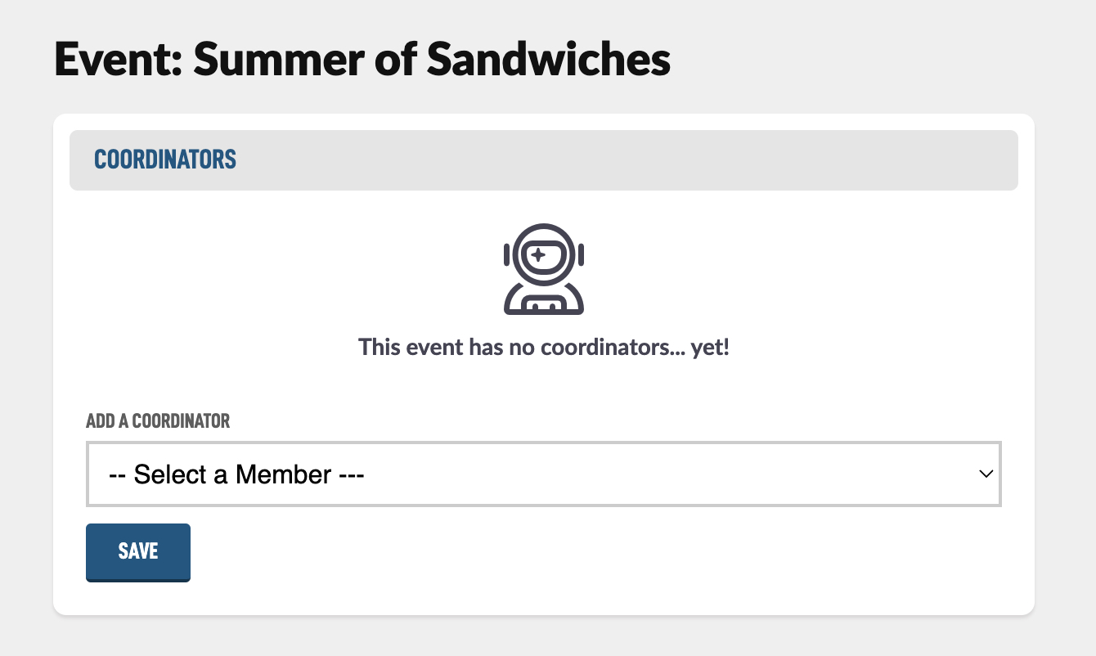The image size is (1096, 656).
Task: Click the "no coordinators... yet!" message
Action: pos(543,347)
